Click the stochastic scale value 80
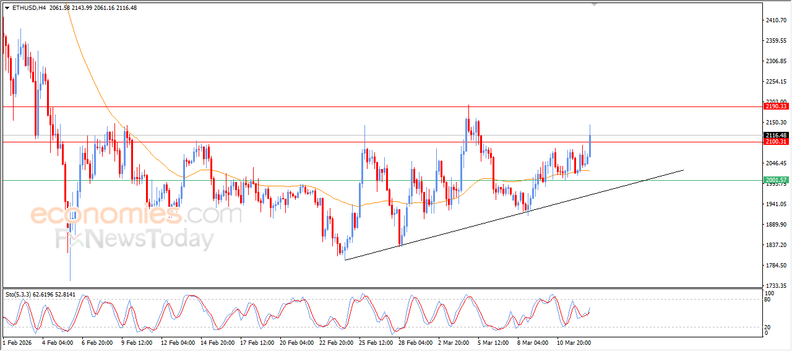This screenshot has height=351, width=792. click(768, 300)
